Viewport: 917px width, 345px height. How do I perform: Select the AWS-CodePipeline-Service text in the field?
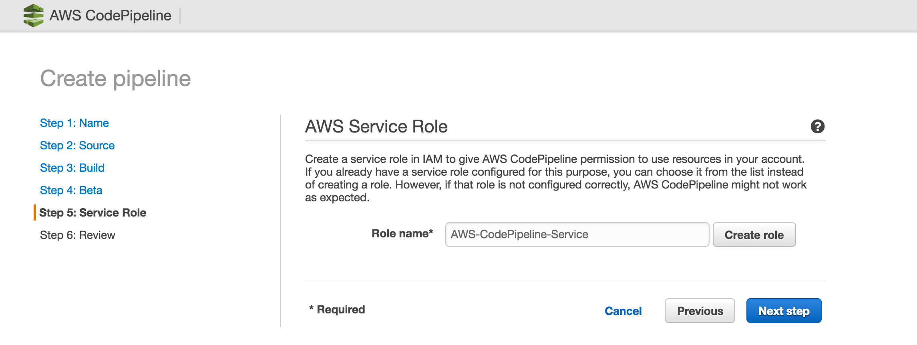(x=518, y=234)
